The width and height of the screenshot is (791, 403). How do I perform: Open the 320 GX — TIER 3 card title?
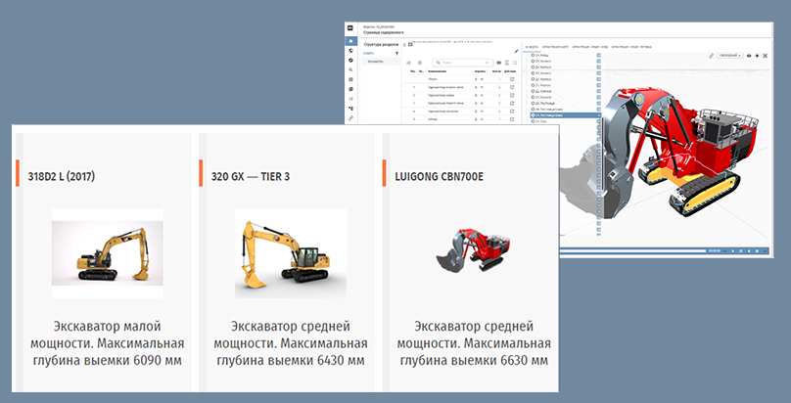coord(251,176)
